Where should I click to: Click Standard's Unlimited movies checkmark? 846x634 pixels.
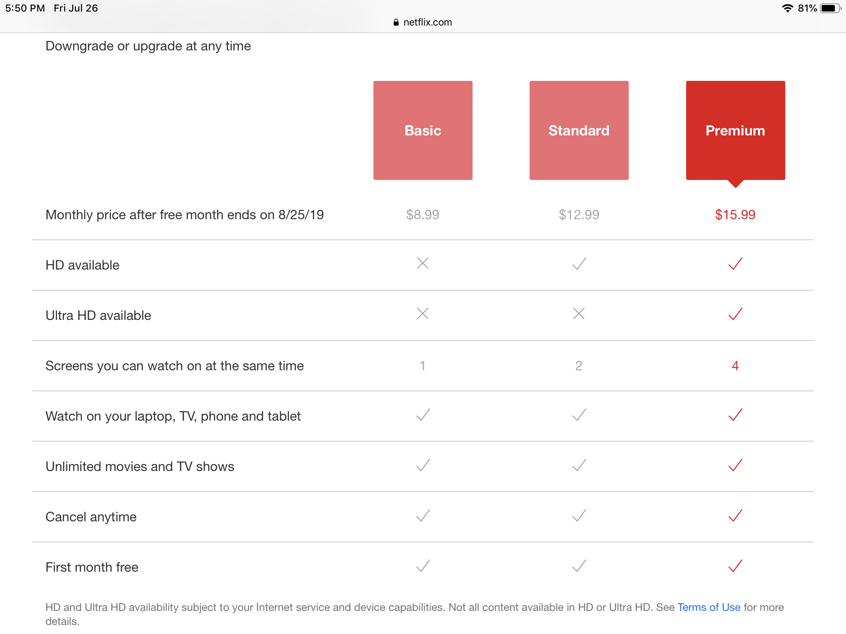pyautogui.click(x=579, y=465)
